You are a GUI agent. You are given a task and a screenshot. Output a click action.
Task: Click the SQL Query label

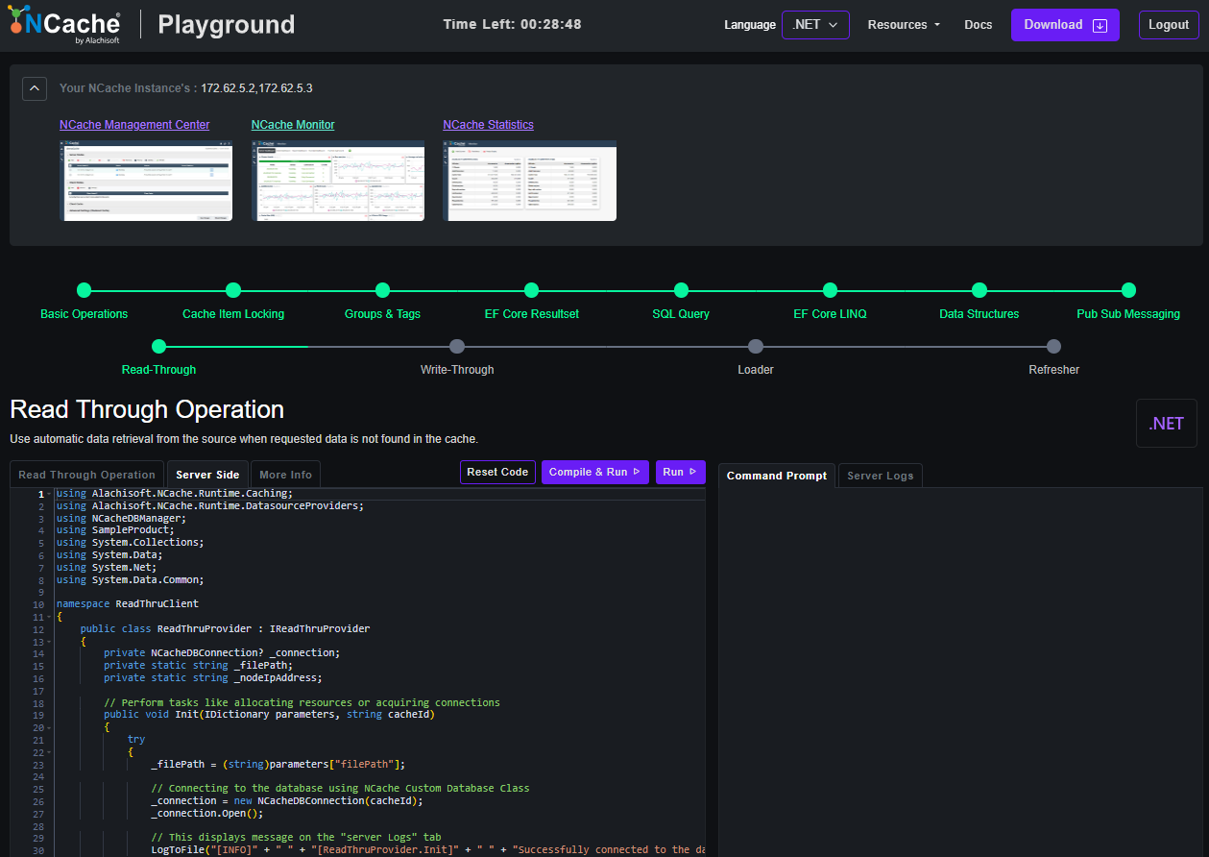click(681, 314)
